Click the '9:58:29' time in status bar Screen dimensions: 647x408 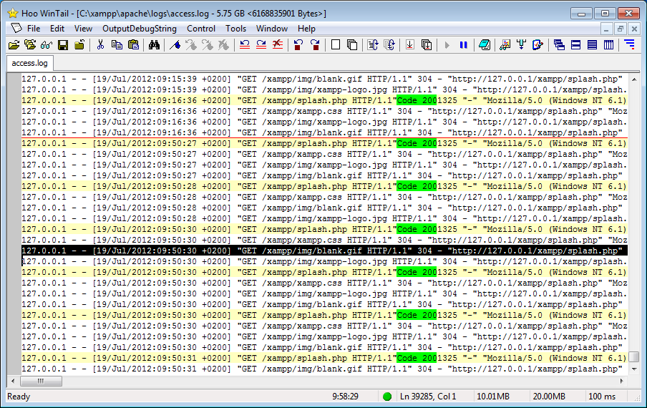pyautogui.click(x=346, y=397)
